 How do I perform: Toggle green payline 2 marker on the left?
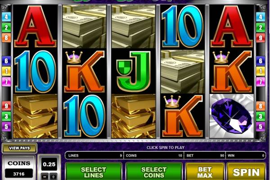coord(6,27)
